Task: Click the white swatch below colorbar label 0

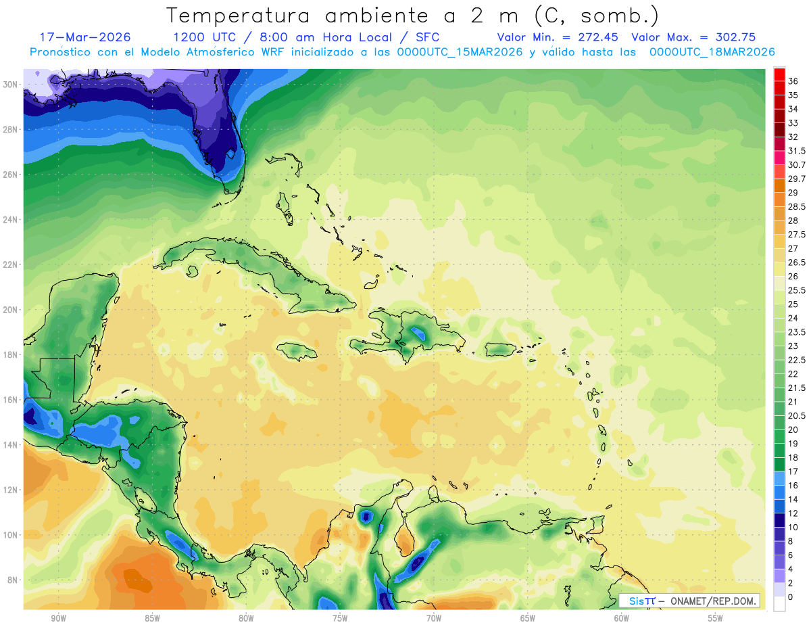Action: pos(779,604)
